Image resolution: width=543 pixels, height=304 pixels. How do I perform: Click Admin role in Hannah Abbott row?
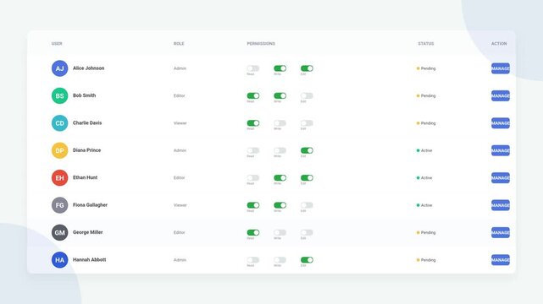click(x=180, y=260)
